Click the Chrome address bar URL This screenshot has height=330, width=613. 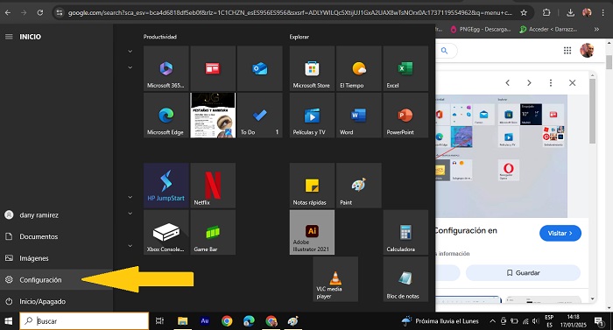click(289, 12)
